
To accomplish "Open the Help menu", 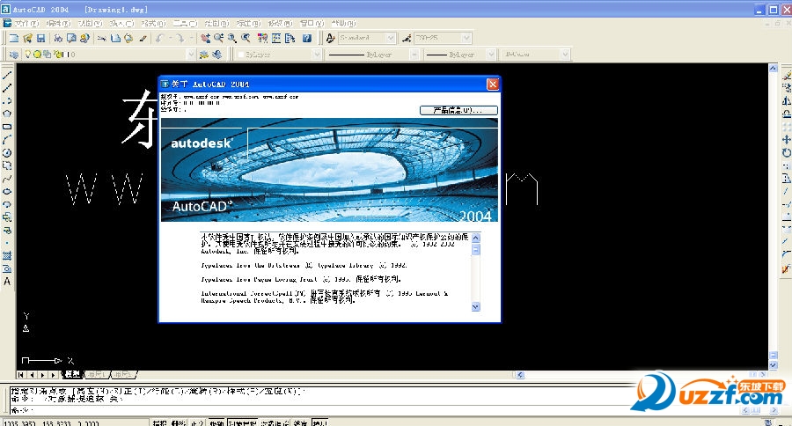I will click(x=343, y=23).
